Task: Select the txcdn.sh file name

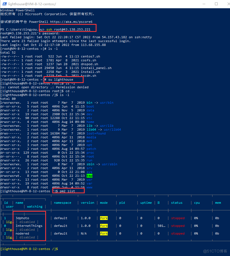Action: pos(89,76)
